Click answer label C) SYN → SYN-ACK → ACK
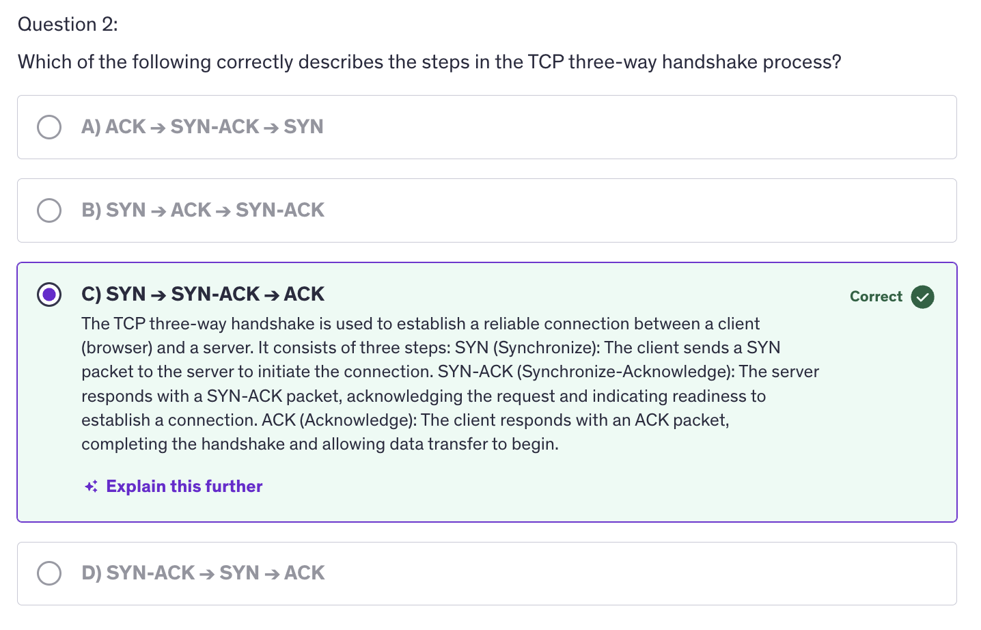Screen dimensions: 981x630 pyautogui.click(x=203, y=295)
